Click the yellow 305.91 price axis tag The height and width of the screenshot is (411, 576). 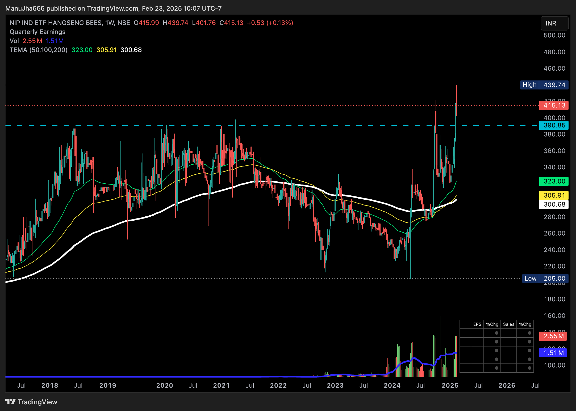pyautogui.click(x=554, y=195)
